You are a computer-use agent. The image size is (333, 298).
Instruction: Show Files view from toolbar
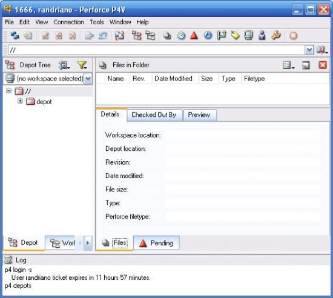click(167, 36)
